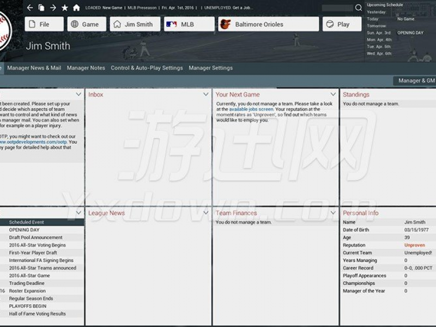Open the Baltimore Orioles team menu
The height and width of the screenshot is (327, 436).
(x=268, y=24)
